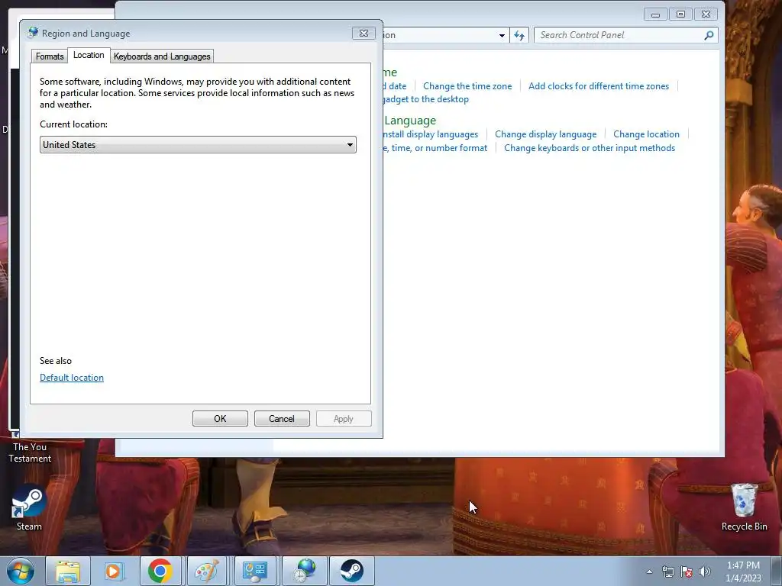The width and height of the screenshot is (782, 586).
Task: Switch to the Formats tab
Action: [x=50, y=56]
